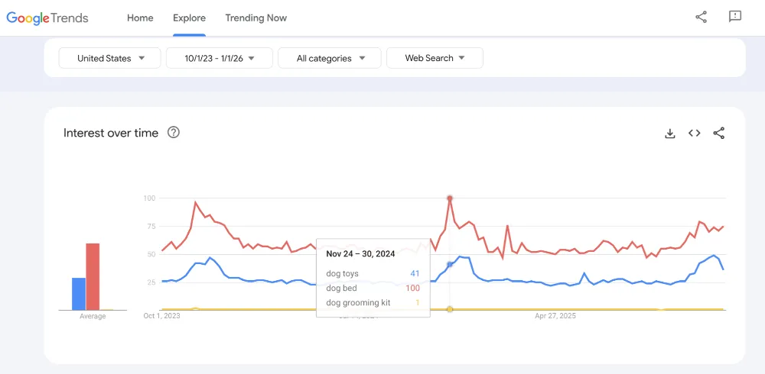Open help icon beside Interest over time
This screenshot has height=374, width=765.
(x=173, y=133)
